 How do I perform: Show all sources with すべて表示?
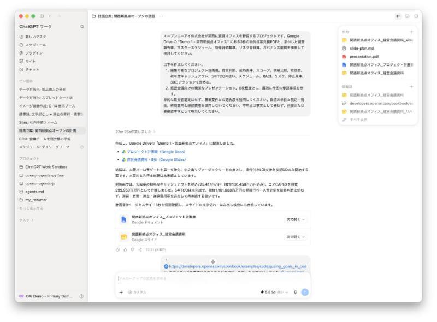point(355,120)
